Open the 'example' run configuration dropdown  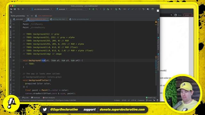[62, 9]
